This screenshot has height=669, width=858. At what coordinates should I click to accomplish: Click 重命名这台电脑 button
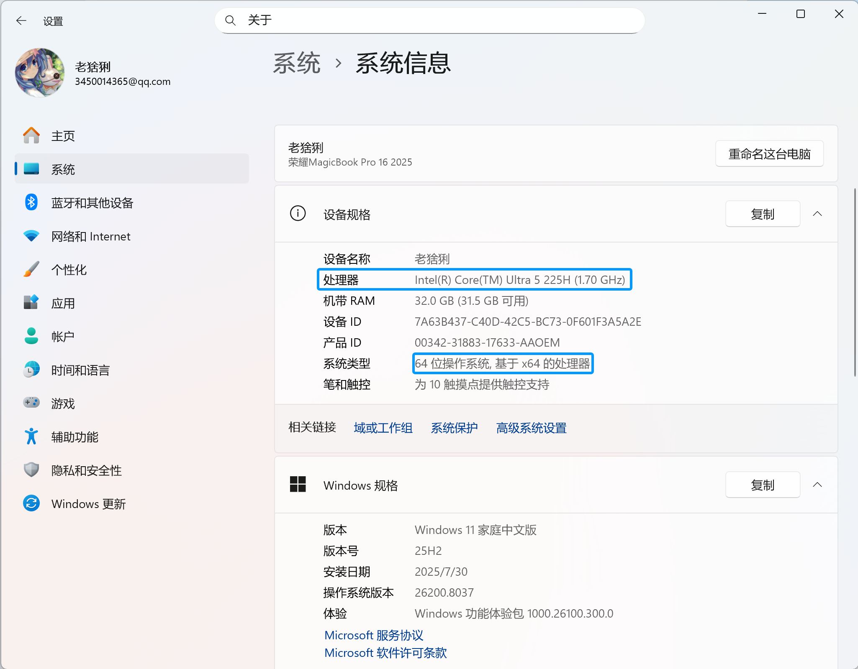point(769,154)
